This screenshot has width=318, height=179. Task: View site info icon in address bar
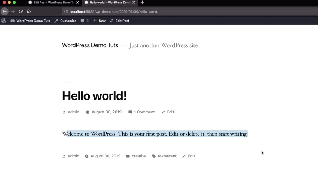[x=66, y=12]
